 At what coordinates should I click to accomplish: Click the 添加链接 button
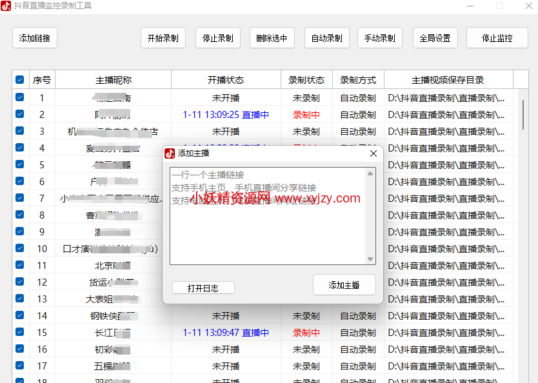pos(35,38)
